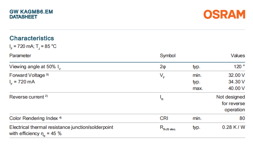Click the Parameter column header
The height and width of the screenshot is (144, 253).
20,55
